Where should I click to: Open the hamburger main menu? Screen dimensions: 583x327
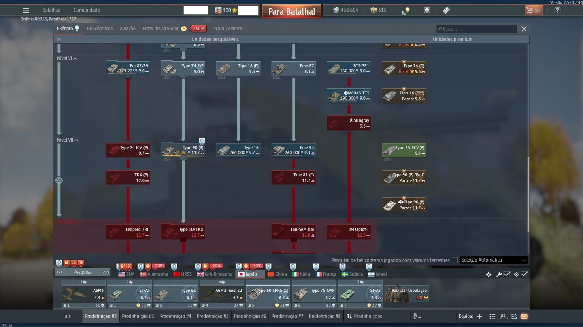[26, 10]
